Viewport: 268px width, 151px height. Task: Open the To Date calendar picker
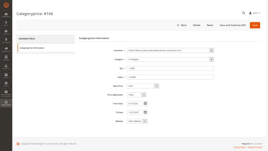[145, 112]
